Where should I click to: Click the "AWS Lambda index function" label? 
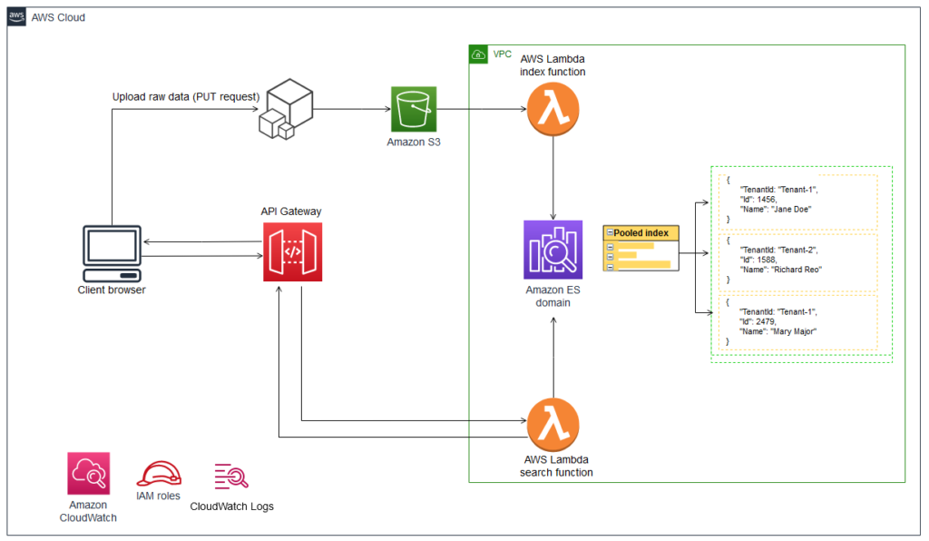pyautogui.click(x=553, y=65)
